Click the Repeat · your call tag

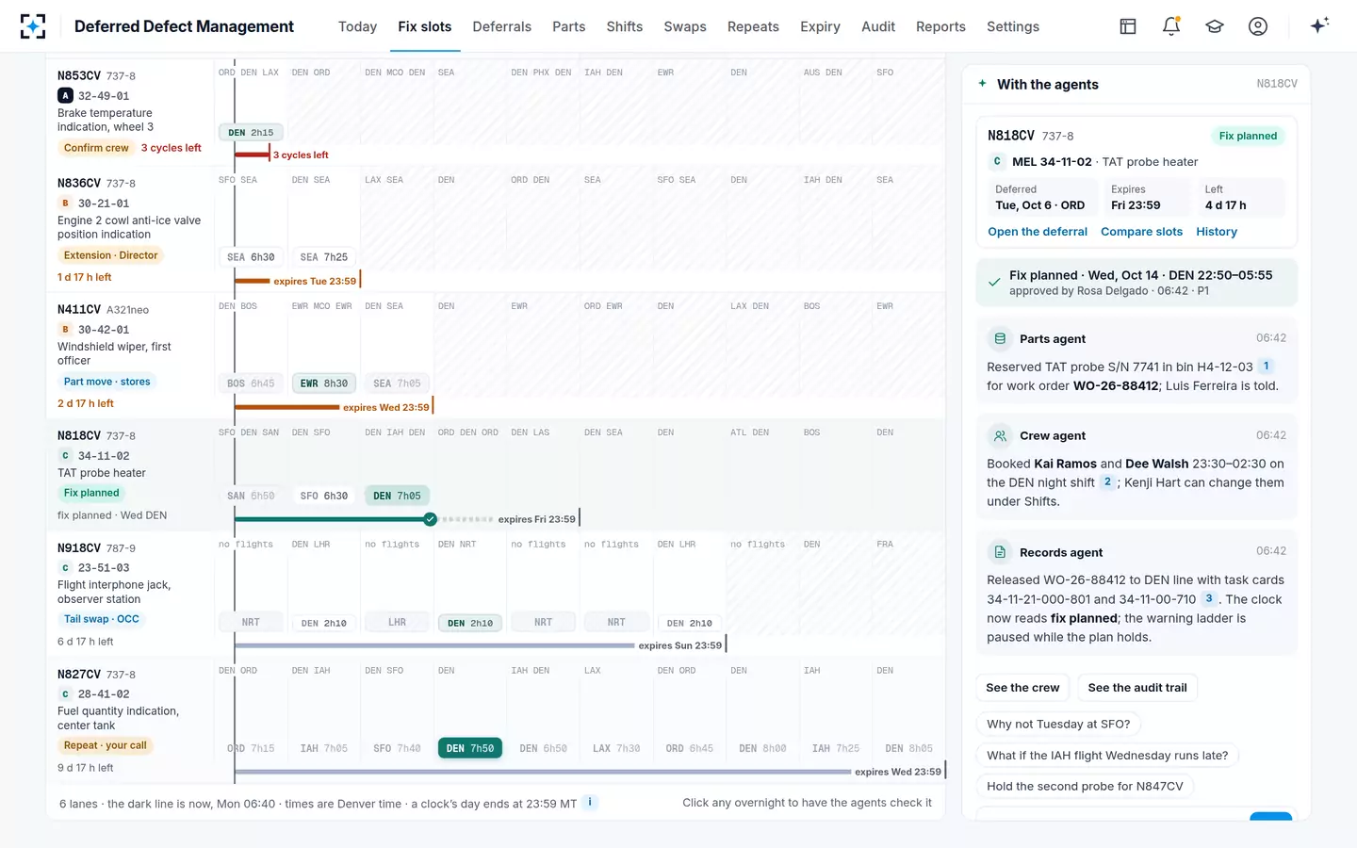pyautogui.click(x=106, y=745)
